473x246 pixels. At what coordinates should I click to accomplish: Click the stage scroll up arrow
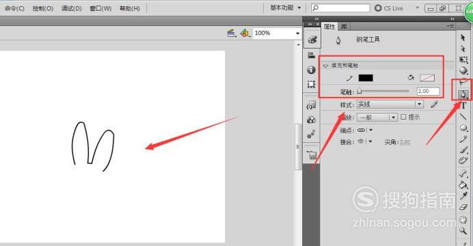pyautogui.click(x=298, y=44)
